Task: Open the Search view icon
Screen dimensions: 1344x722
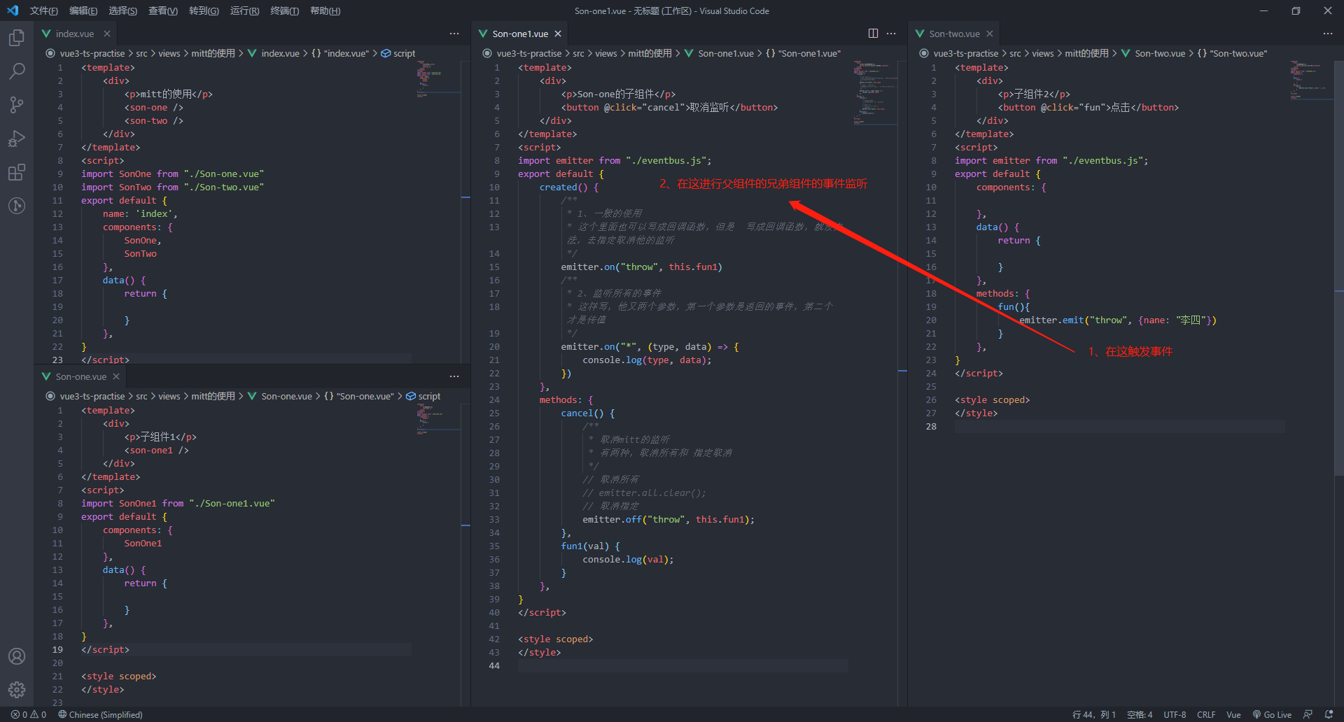Action: 17,71
